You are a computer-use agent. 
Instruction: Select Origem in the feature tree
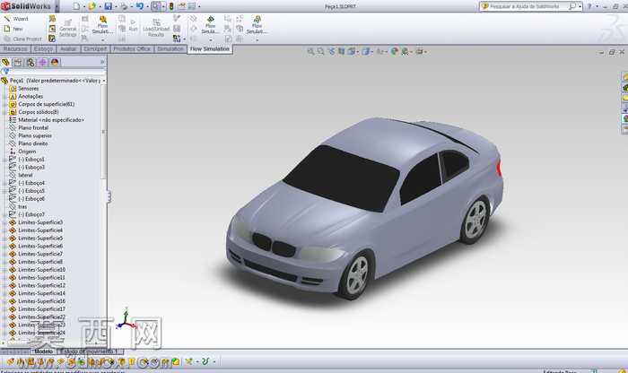tap(22, 152)
